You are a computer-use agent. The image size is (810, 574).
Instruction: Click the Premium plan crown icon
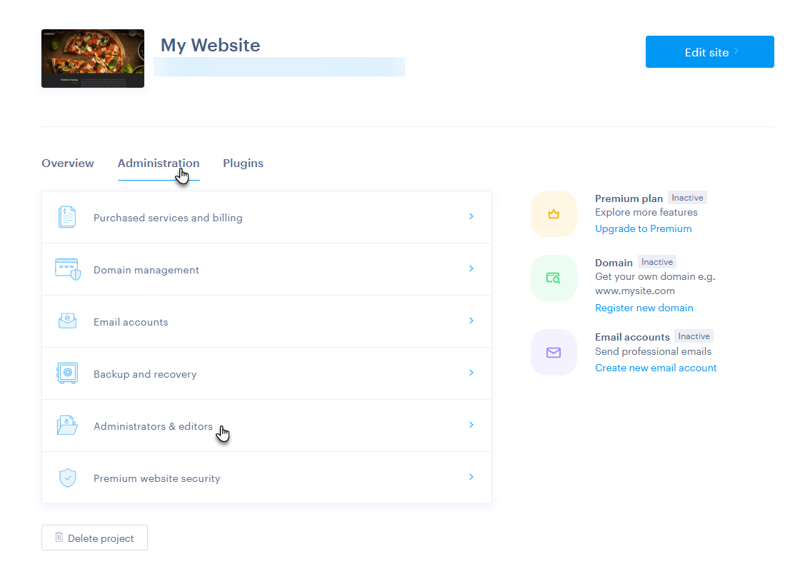554,213
